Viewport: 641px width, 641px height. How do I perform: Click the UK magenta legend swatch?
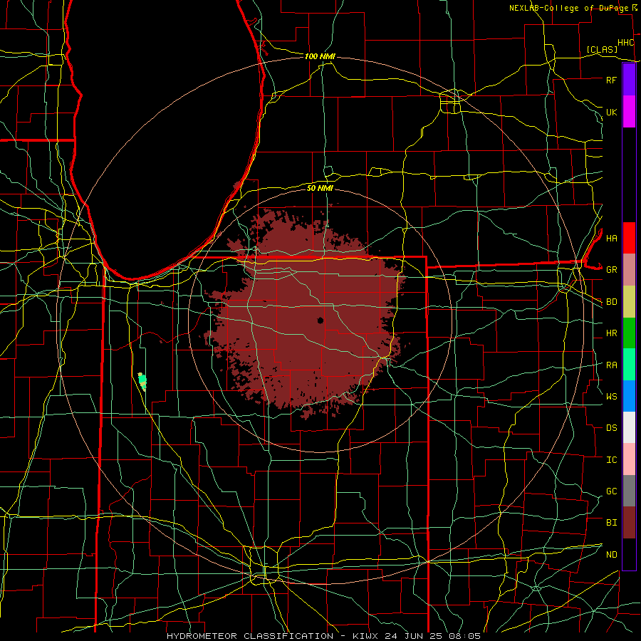[629, 112]
